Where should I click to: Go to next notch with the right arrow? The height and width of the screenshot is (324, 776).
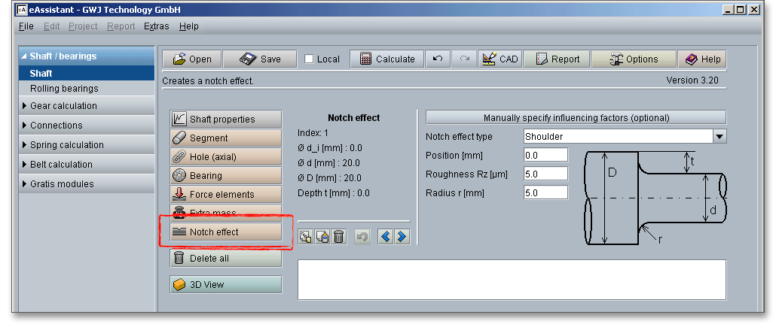pyautogui.click(x=402, y=237)
